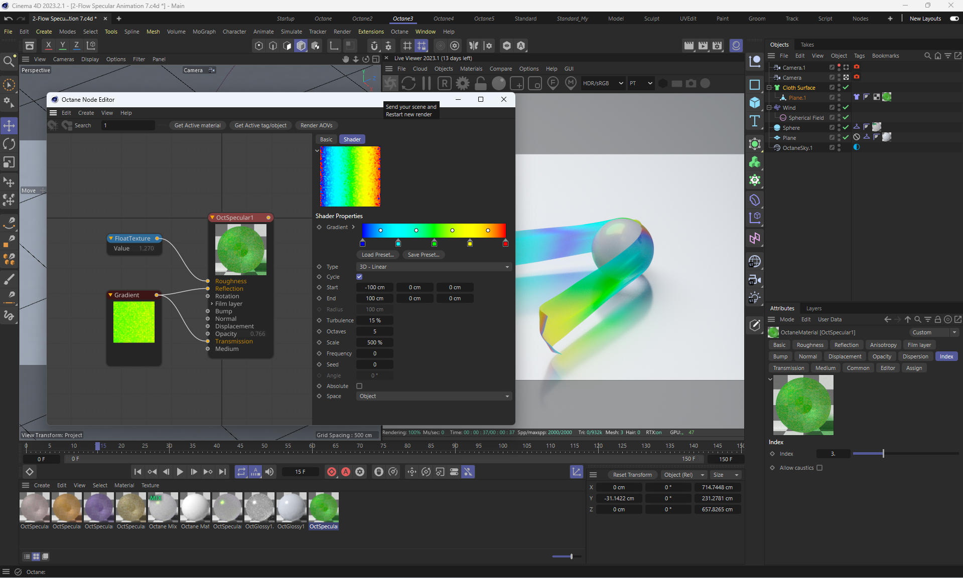The width and height of the screenshot is (963, 578).
Task: Switch to the Basic tab in Node Editor
Action: pyautogui.click(x=326, y=139)
